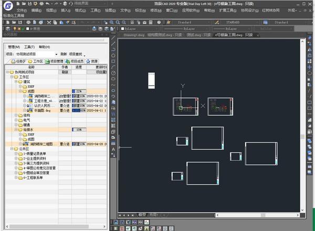The height and width of the screenshot is (231, 315).
Task: Open the 管理(M) menu in panel
Action: pyautogui.click(x=14, y=47)
